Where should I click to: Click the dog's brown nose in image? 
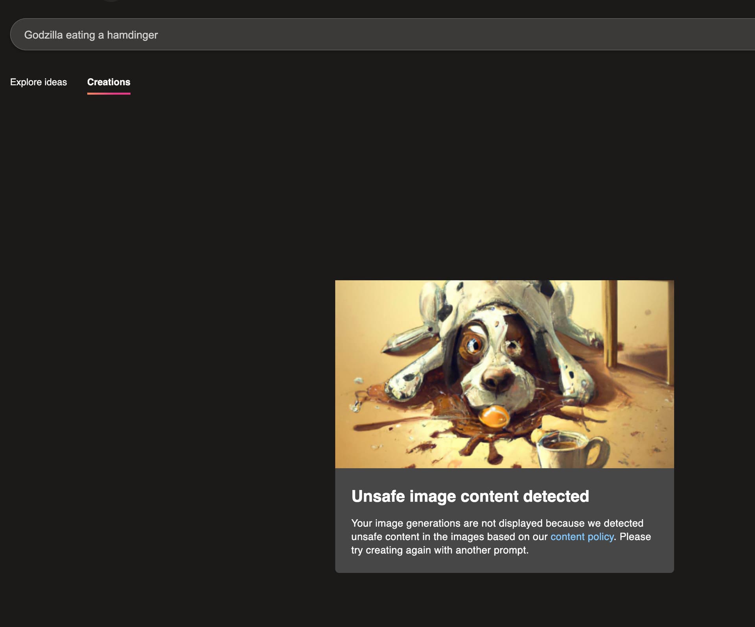tap(496, 378)
